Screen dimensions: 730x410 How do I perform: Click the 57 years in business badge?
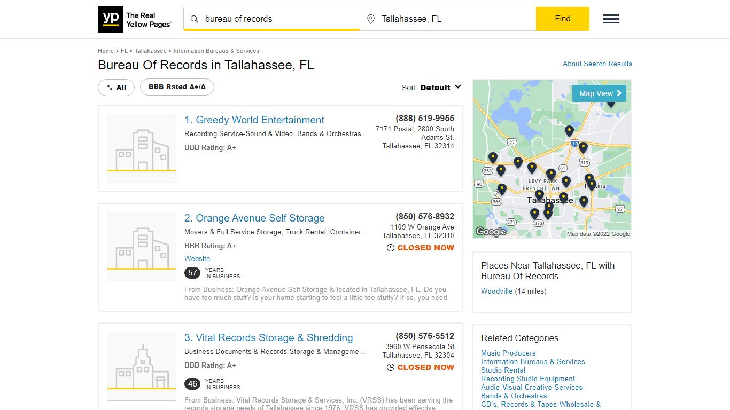192,273
